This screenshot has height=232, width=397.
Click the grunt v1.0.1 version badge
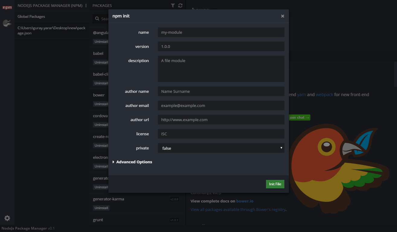(x=174, y=220)
